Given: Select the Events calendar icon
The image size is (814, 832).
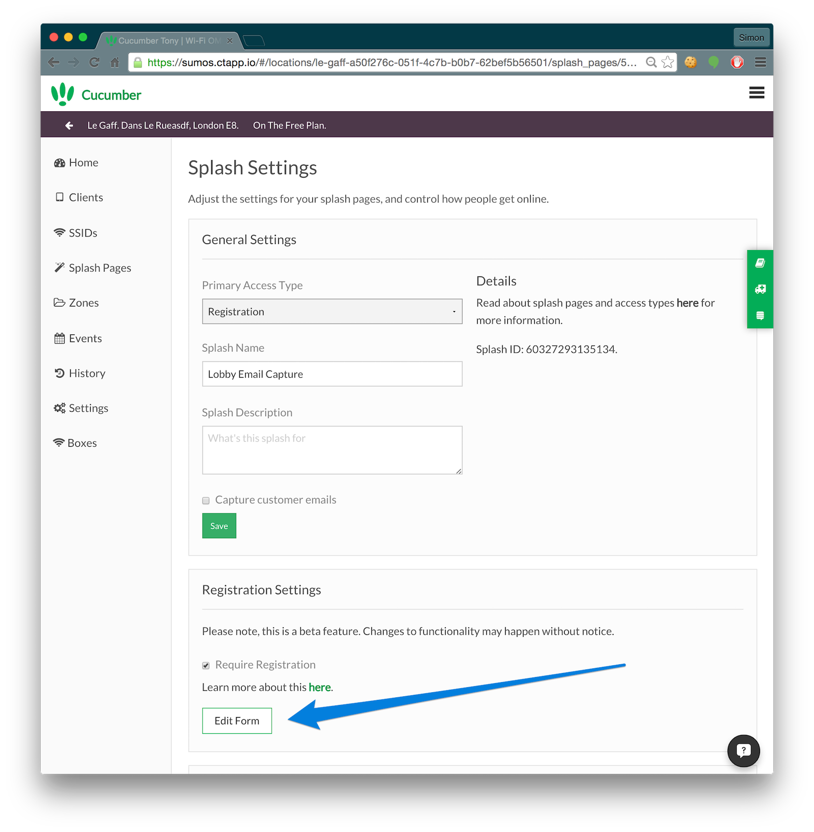Looking at the screenshot, I should [x=60, y=338].
